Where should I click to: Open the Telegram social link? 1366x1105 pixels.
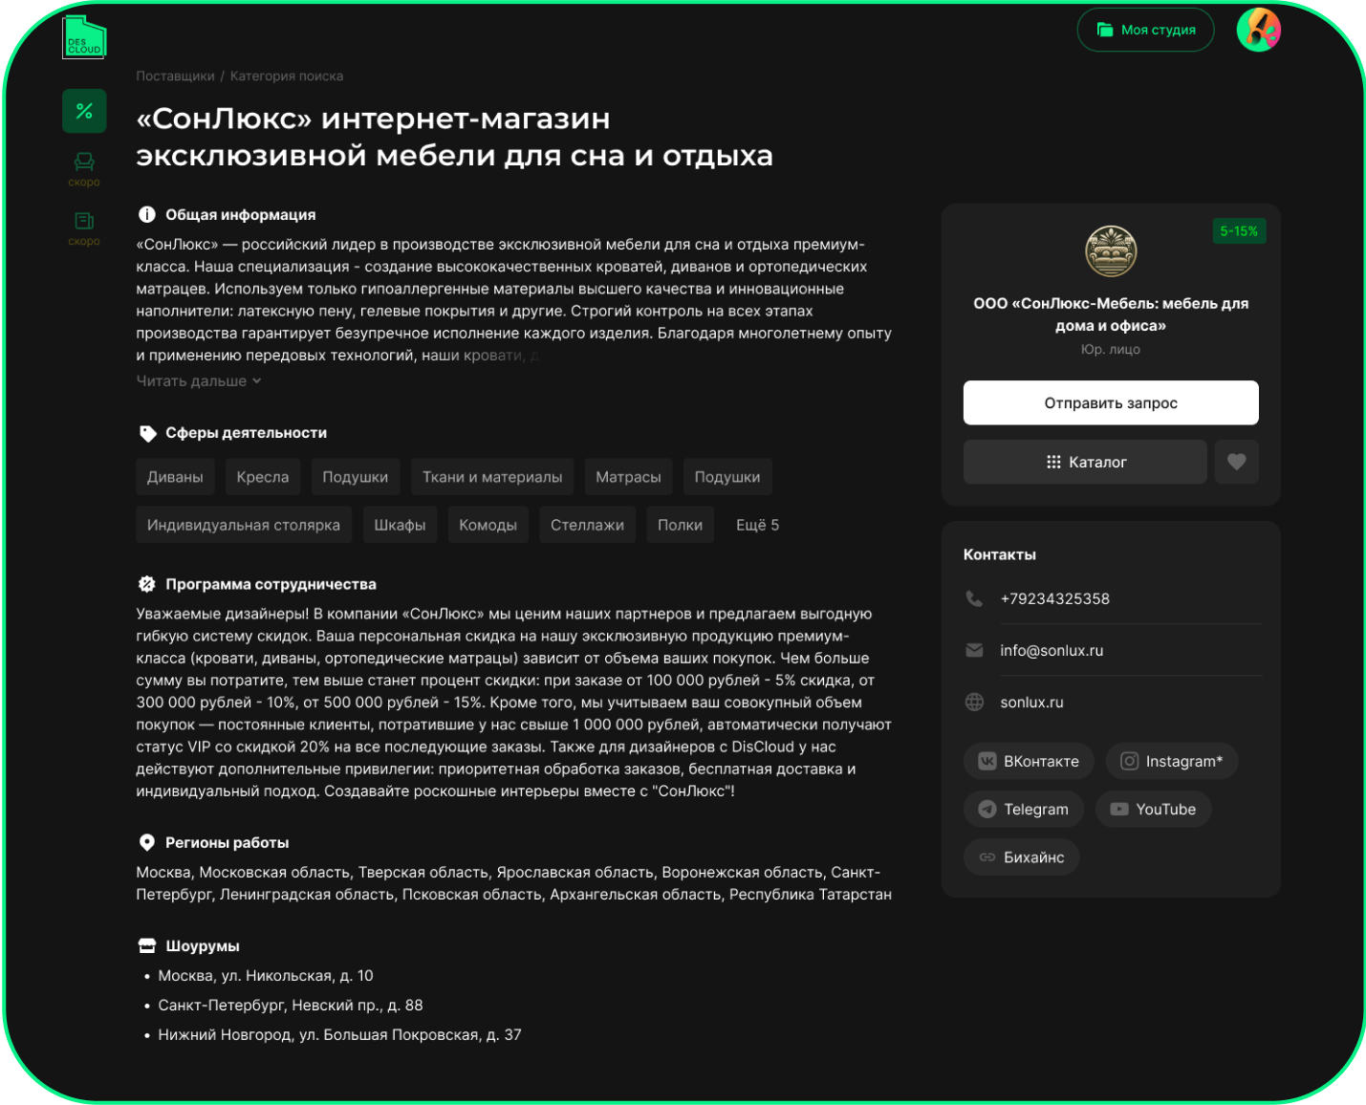(1023, 809)
